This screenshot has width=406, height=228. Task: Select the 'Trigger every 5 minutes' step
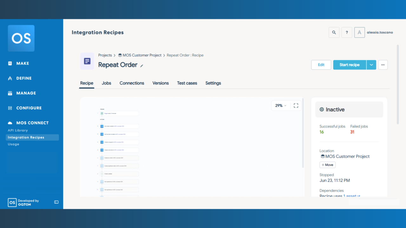pos(119,113)
